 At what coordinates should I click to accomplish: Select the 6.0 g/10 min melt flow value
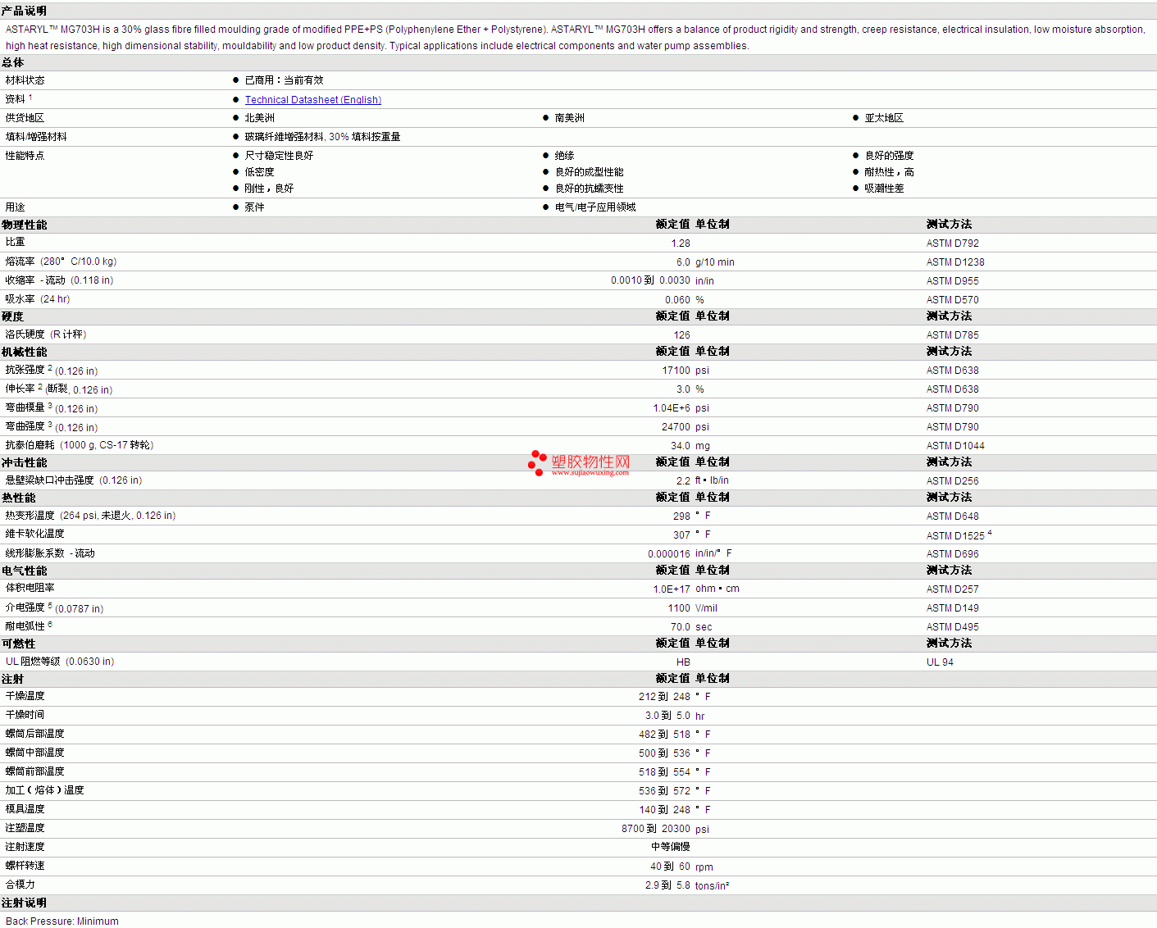pos(705,262)
